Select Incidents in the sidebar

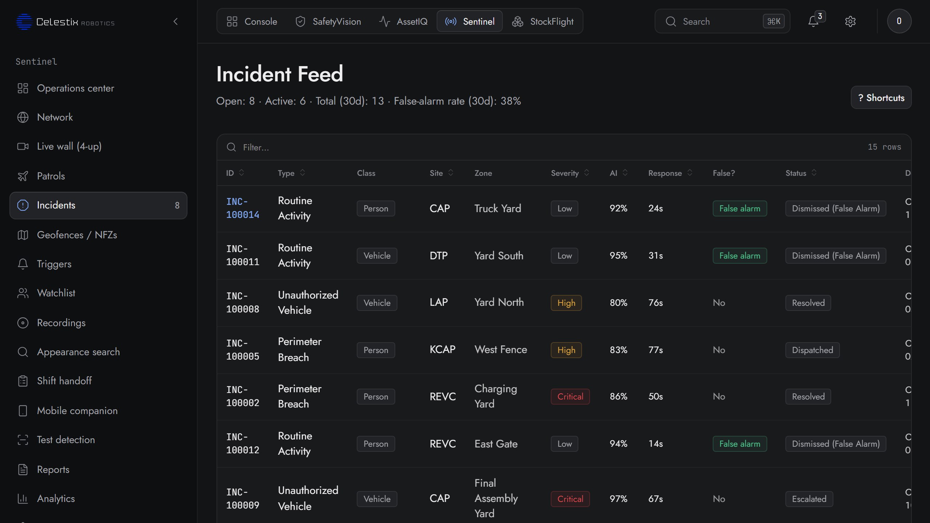98,205
